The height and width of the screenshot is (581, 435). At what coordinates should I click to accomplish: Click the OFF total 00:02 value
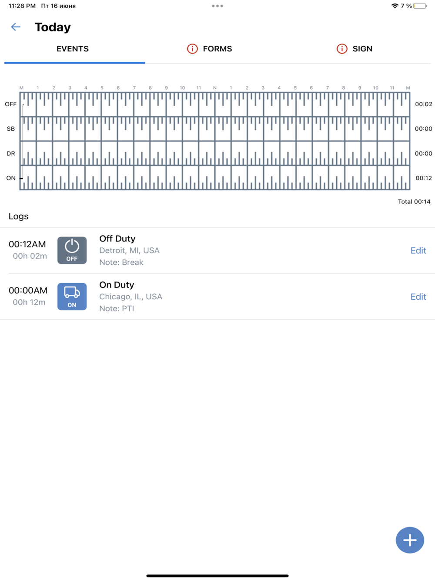coord(424,104)
